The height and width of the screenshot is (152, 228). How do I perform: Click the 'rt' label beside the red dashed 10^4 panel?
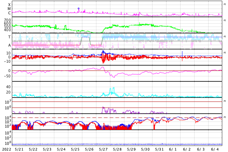coord(224,117)
